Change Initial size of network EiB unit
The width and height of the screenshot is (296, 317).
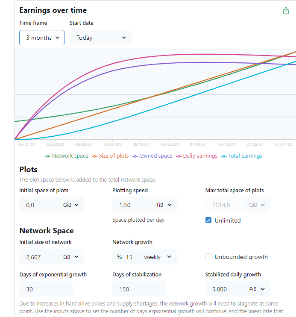[71, 257]
